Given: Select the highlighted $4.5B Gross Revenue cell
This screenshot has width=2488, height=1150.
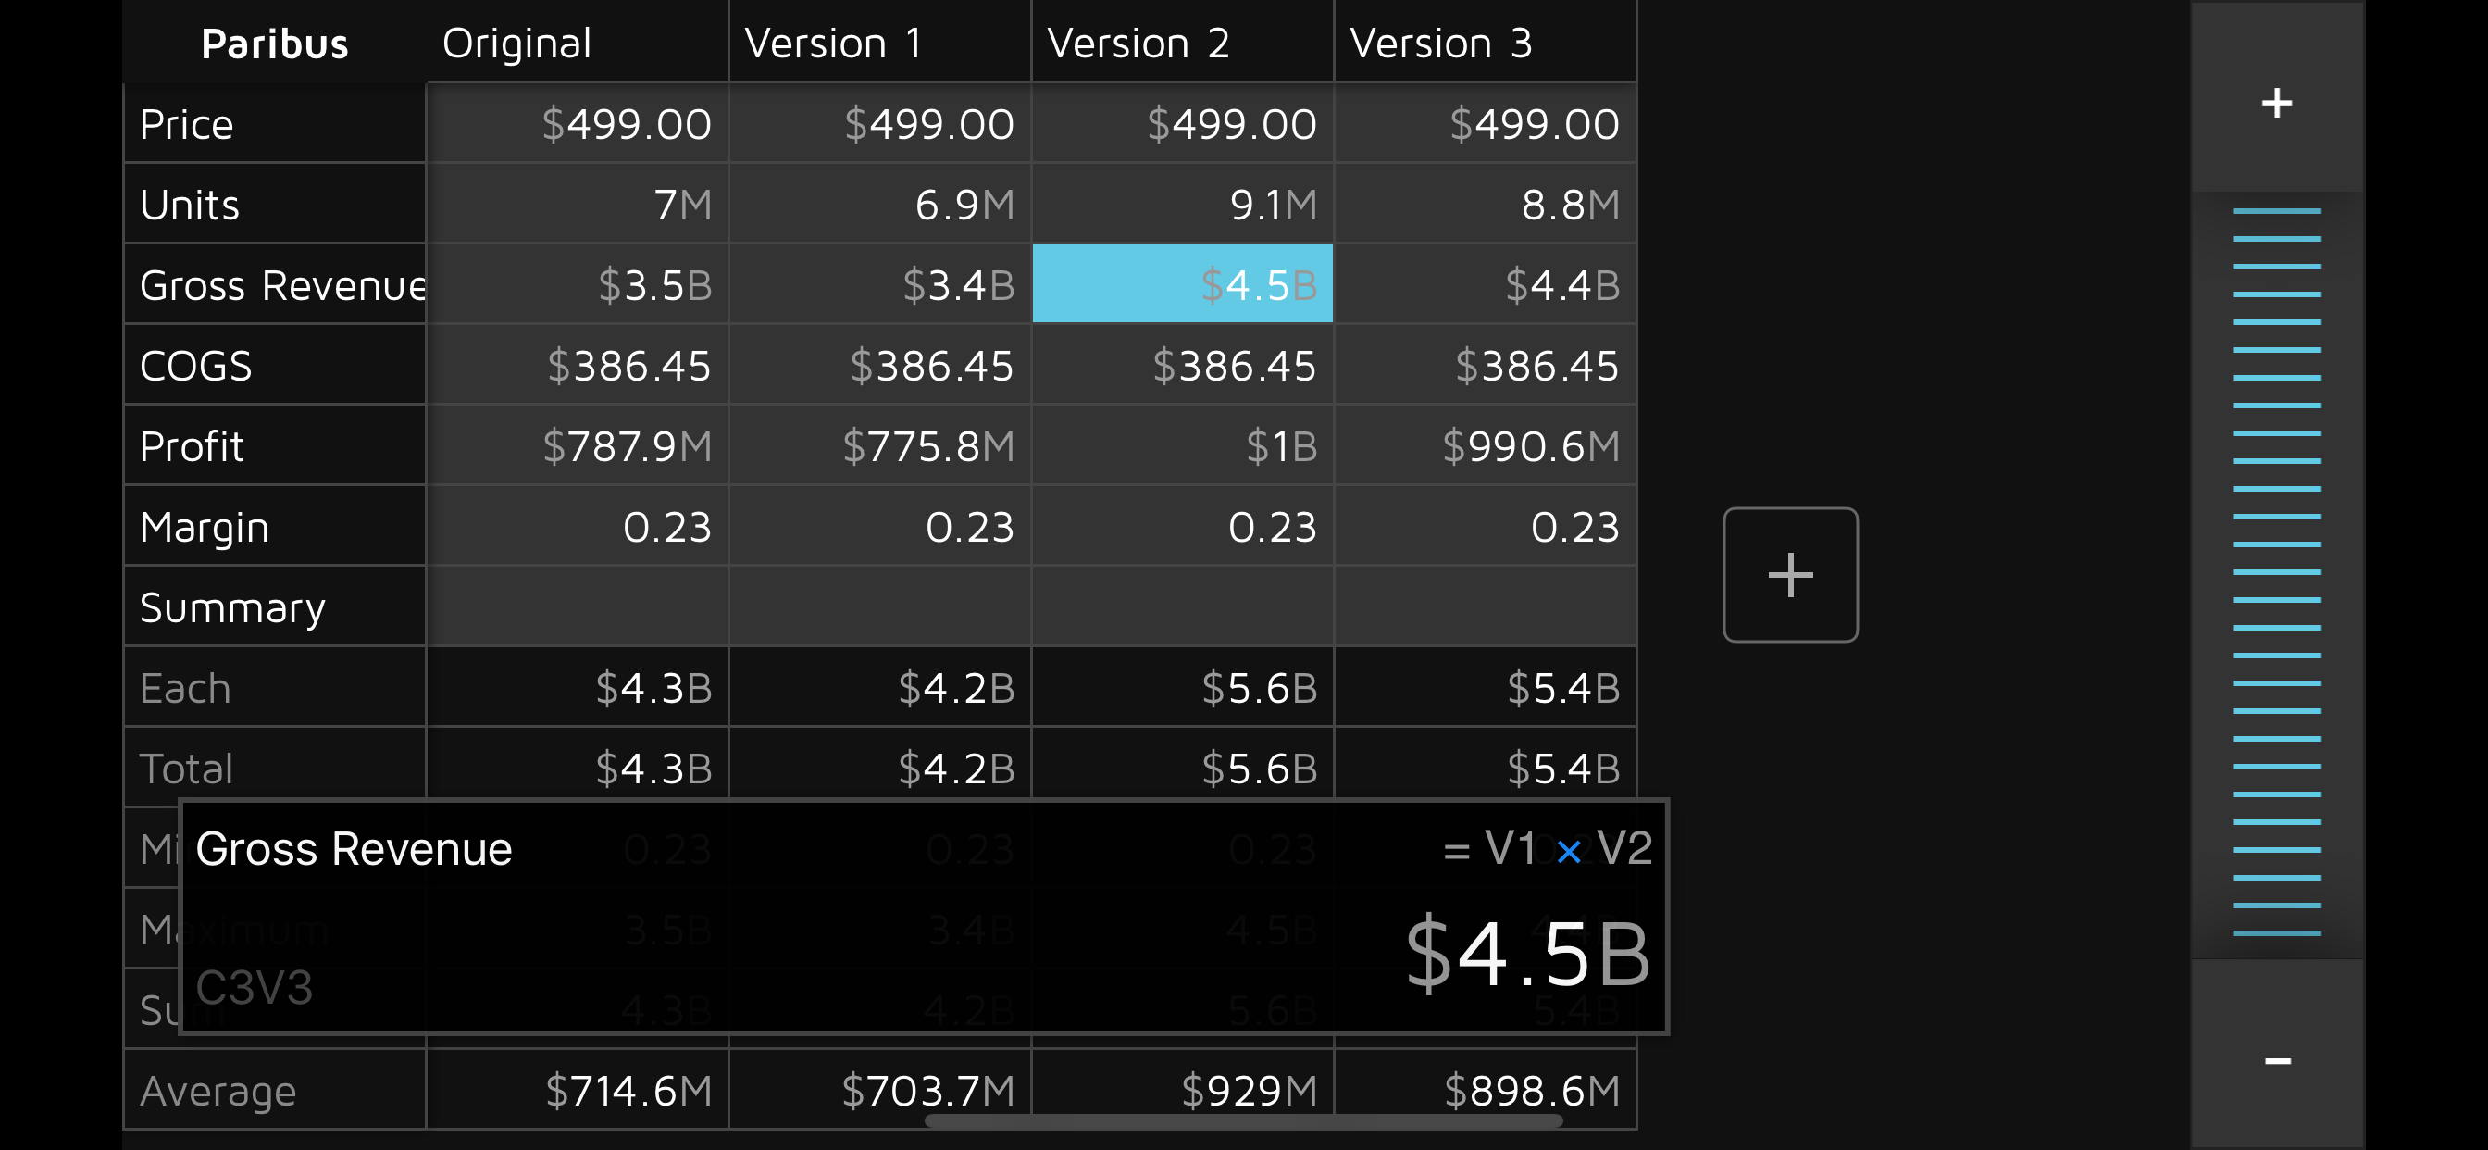Looking at the screenshot, I should (x=1182, y=284).
